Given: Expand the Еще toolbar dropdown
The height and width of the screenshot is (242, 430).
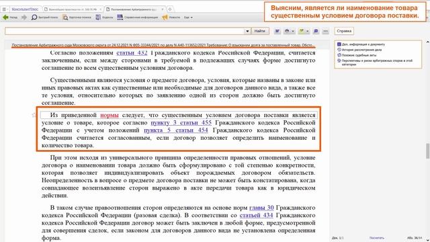Looking at the screenshot, I should point(188,17).
